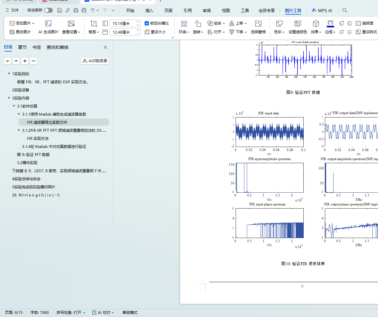Switch to the 书签 tab in navigation pane
Screen dimensions: 378x317
[x=37, y=47]
